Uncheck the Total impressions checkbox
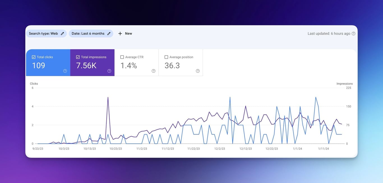This screenshot has height=183, width=383. (x=78, y=57)
